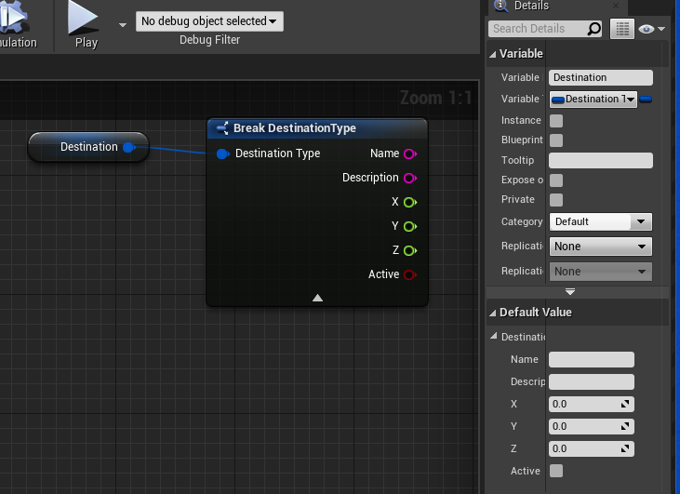Click the red Active output pin
The height and width of the screenshot is (494, 680).
(409, 274)
